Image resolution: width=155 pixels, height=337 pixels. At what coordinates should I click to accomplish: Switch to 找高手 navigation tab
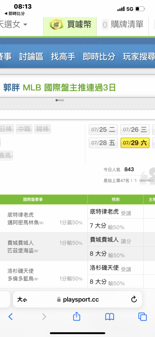pos(63,57)
